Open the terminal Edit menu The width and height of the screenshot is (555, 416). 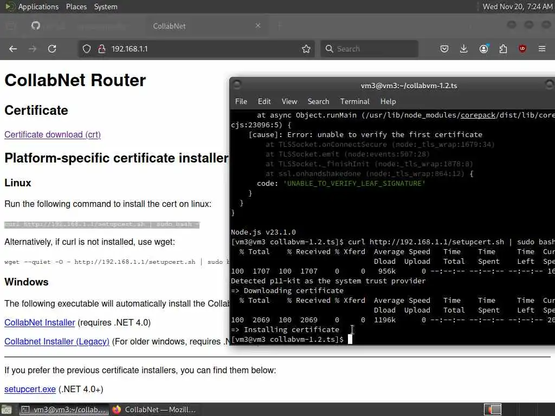pos(264,101)
